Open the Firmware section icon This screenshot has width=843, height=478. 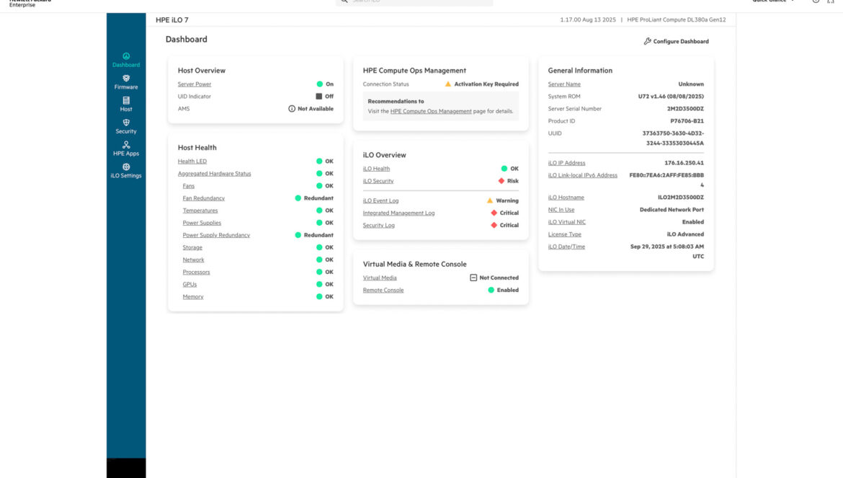point(126,78)
